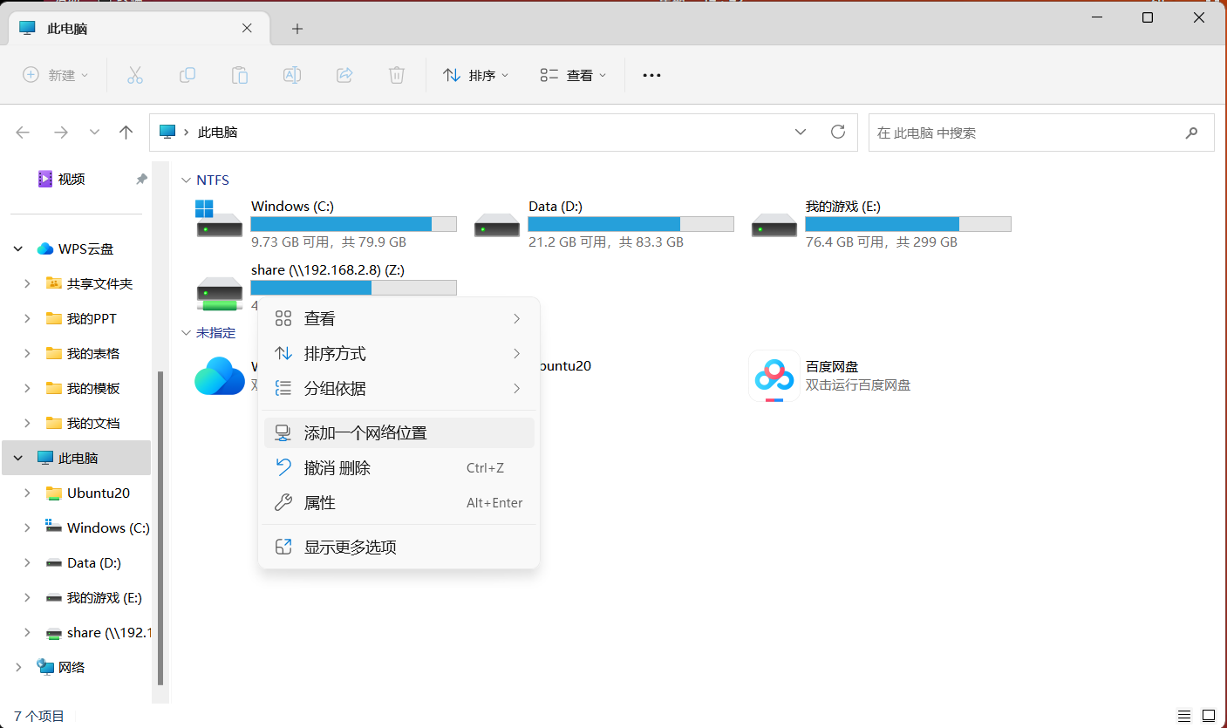The image size is (1227, 728).
Task: Choose 撤消 删除 in context menu
Action: (x=399, y=468)
